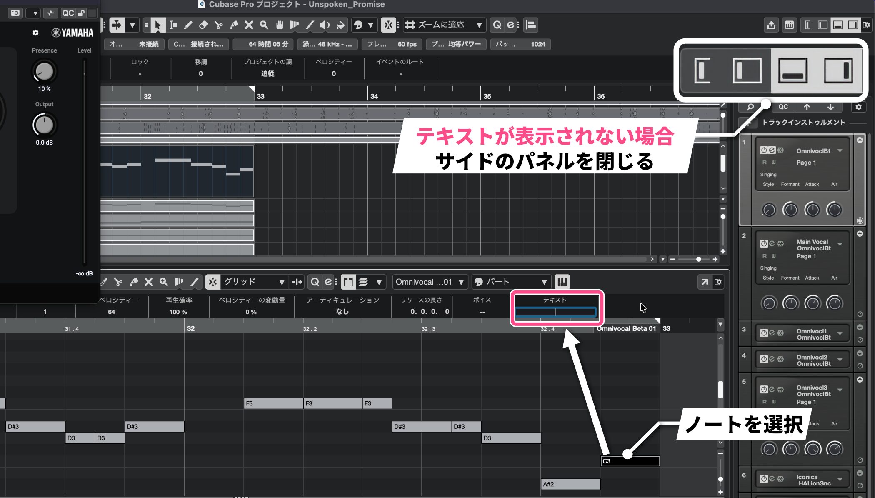Toggle the key editor Snap button
The width and height of the screenshot is (875, 498).
(213, 282)
